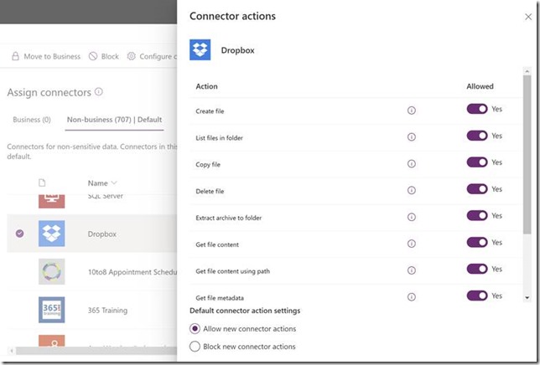Screen dimensions: 540x365
Task: Open info for Get file content using path
Action: [411, 270]
